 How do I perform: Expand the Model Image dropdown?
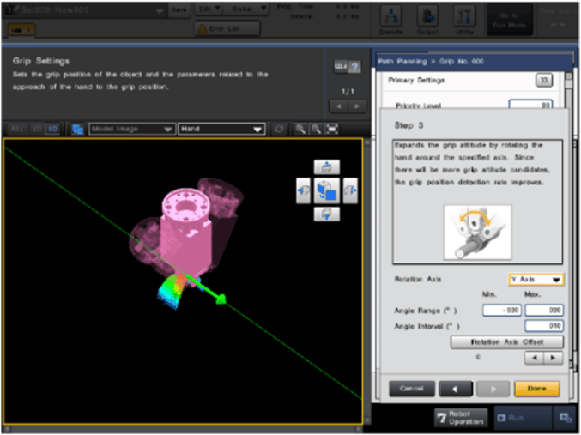131,129
